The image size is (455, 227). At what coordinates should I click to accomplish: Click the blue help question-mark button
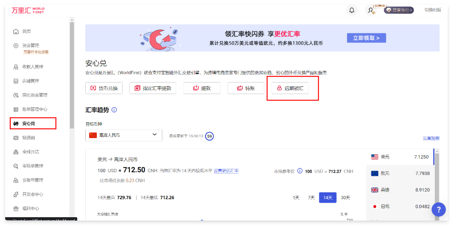(x=438, y=209)
